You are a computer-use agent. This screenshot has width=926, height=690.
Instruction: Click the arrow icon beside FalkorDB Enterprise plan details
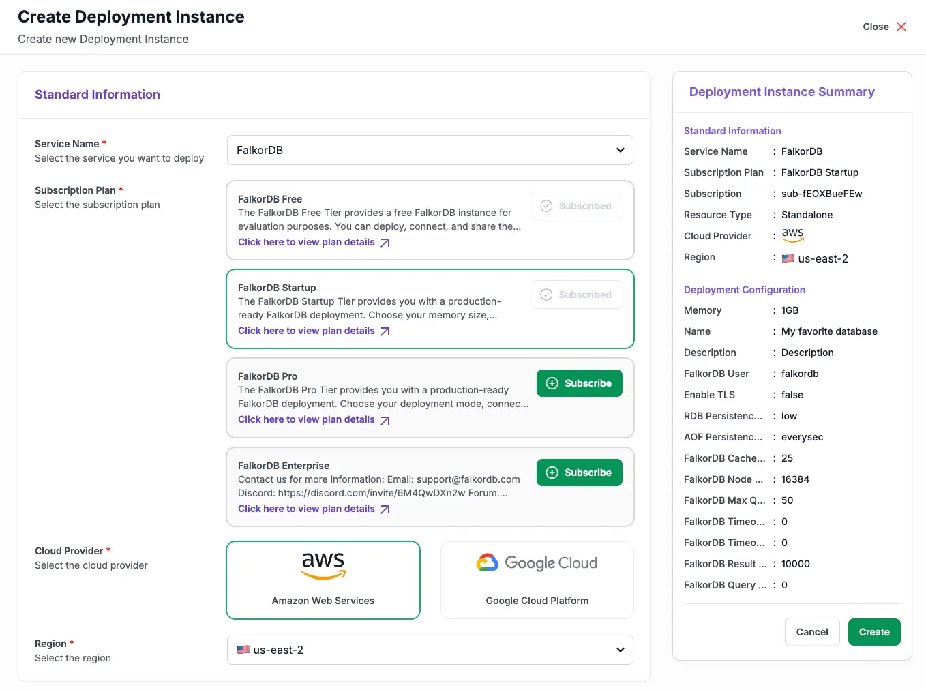click(385, 509)
